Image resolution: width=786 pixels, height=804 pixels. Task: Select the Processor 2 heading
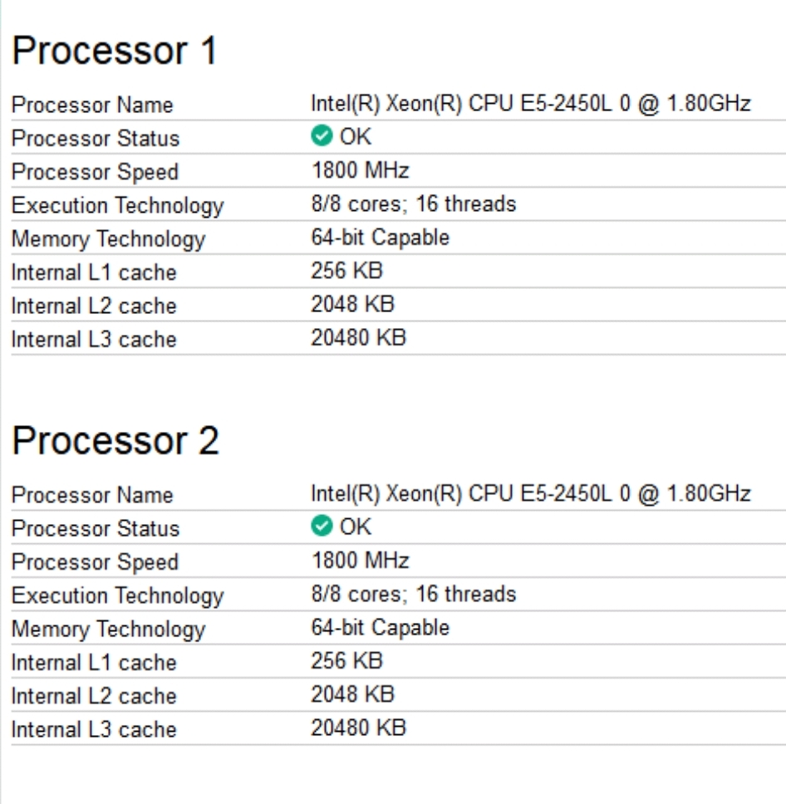coord(116,441)
